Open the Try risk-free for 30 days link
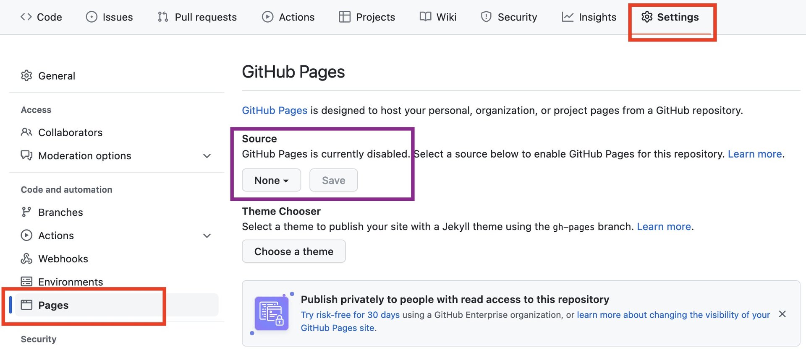 (x=350, y=315)
